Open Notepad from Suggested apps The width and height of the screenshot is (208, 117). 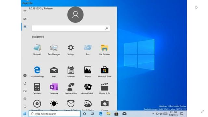(37, 50)
